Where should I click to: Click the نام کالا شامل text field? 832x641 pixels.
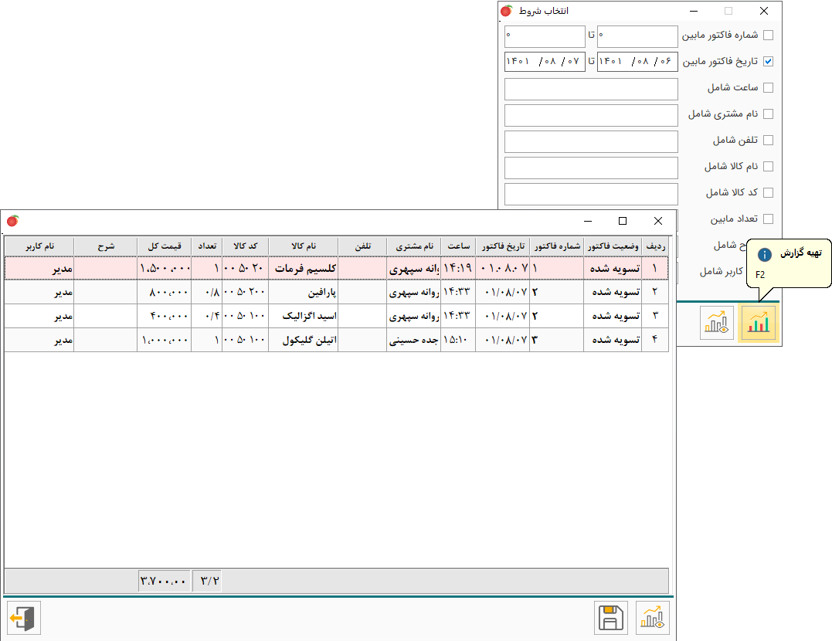click(591, 167)
